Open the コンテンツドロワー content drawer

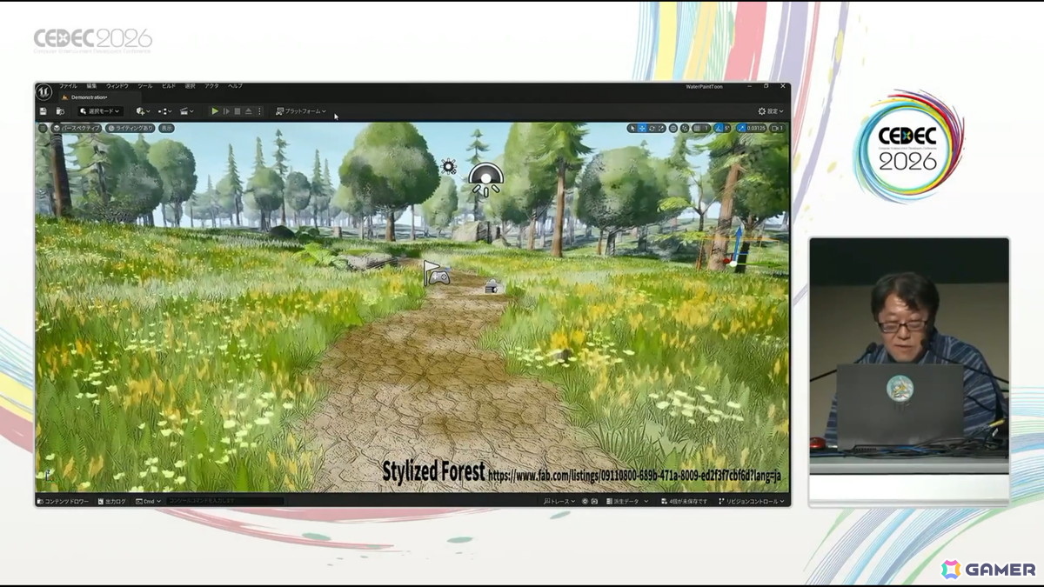[x=63, y=502]
